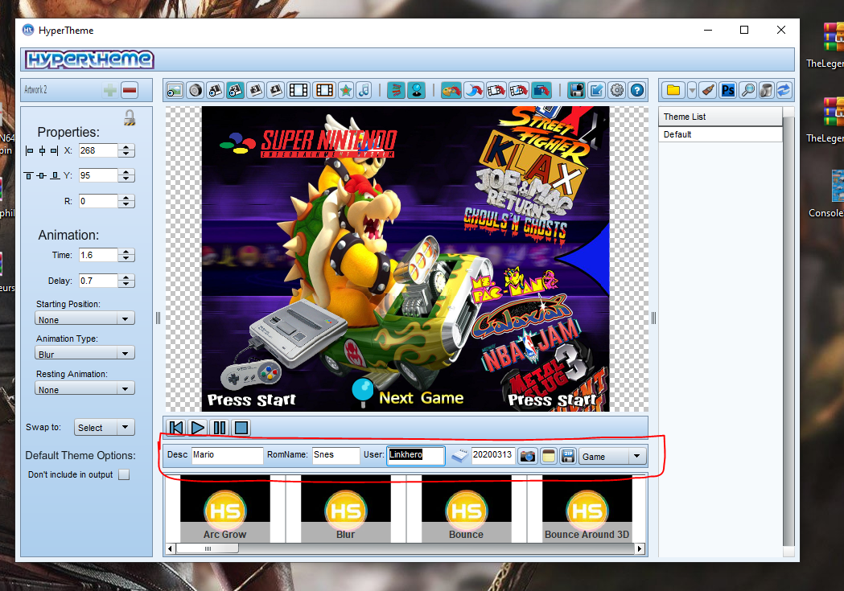Click the yellow folder icon
Screen dimensions: 844x591
click(x=673, y=90)
